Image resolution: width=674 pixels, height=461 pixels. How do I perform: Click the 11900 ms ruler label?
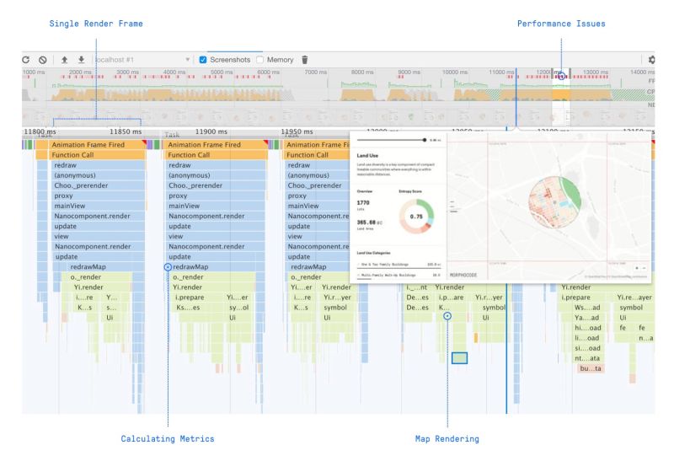(211, 131)
